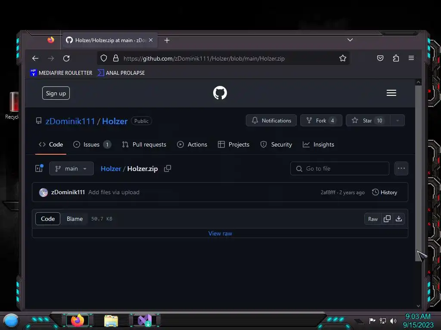Switch to the Actions tab
441x330 pixels.
pyautogui.click(x=192, y=144)
